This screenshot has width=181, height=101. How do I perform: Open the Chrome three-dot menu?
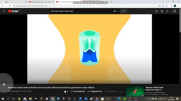tap(178, 6)
